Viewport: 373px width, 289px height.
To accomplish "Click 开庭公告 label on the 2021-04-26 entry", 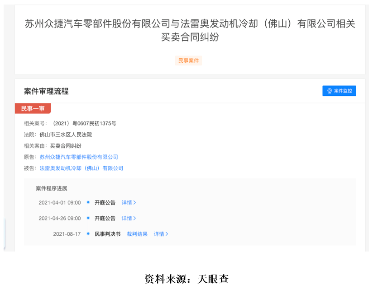I will click(105, 219).
